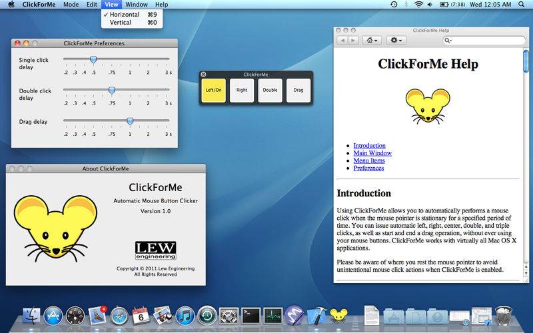
Task: Click the "Automatic Mouse Button Clicker" text
Action: click(155, 201)
